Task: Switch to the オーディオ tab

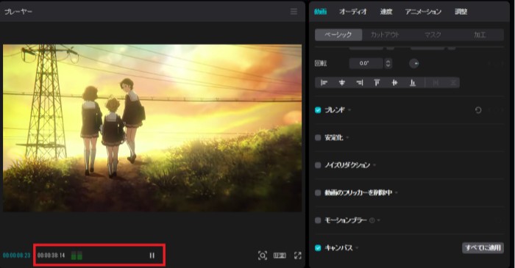Action: (353, 12)
